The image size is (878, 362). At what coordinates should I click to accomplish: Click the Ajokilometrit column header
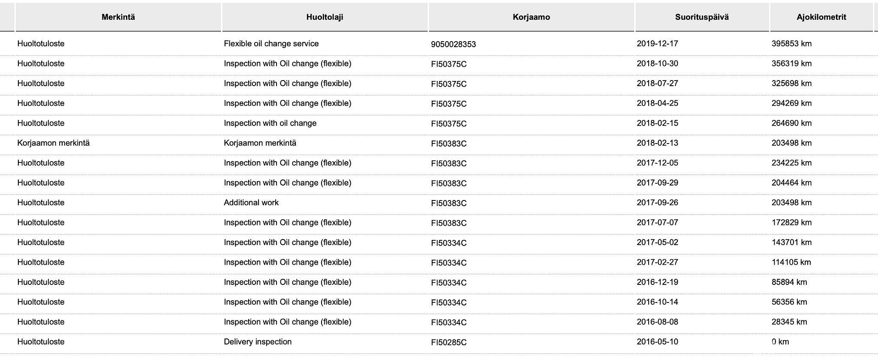point(821,17)
